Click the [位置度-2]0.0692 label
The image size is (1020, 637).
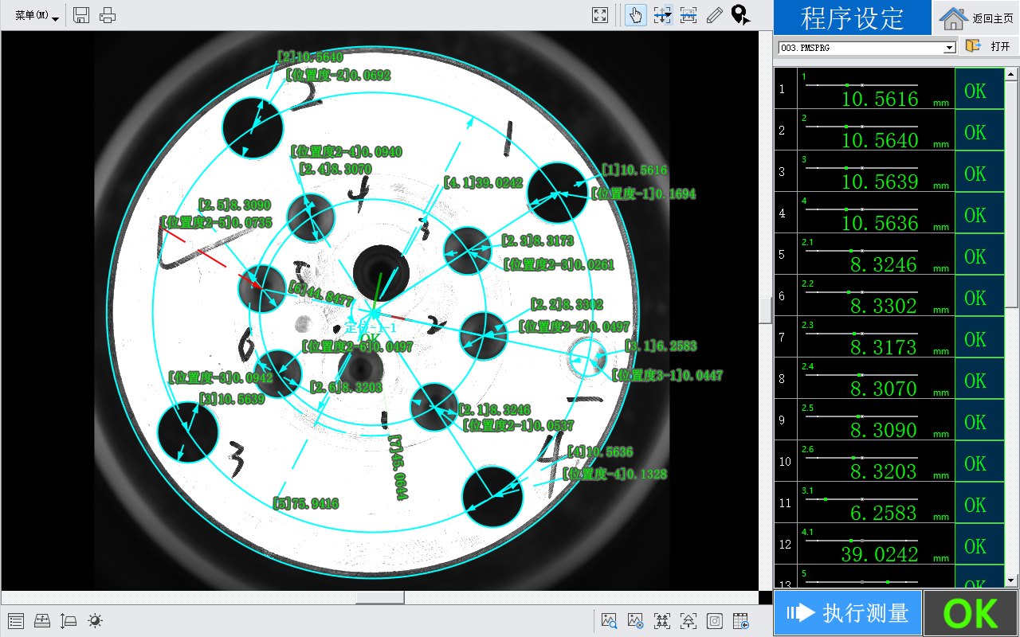pyautogui.click(x=338, y=76)
